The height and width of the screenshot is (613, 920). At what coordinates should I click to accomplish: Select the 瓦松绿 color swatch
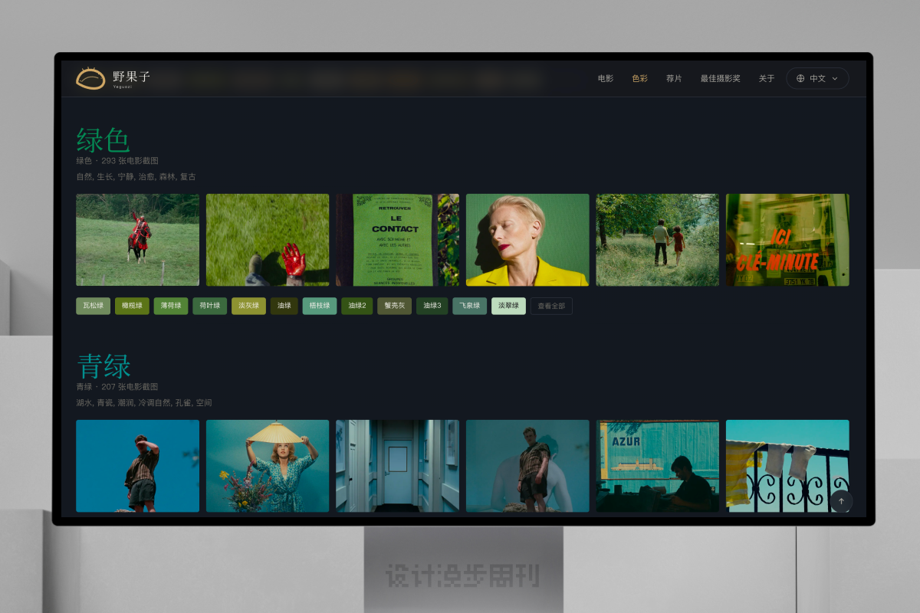pos(94,306)
